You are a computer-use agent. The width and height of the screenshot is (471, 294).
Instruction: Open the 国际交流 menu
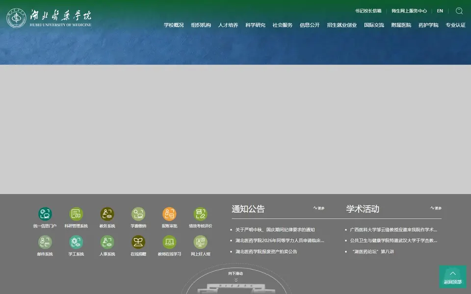coord(374,25)
